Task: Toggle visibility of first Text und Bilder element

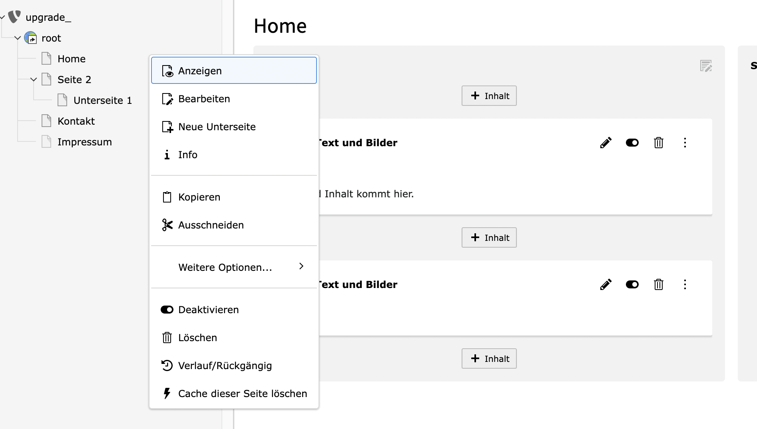Action: pyautogui.click(x=632, y=143)
